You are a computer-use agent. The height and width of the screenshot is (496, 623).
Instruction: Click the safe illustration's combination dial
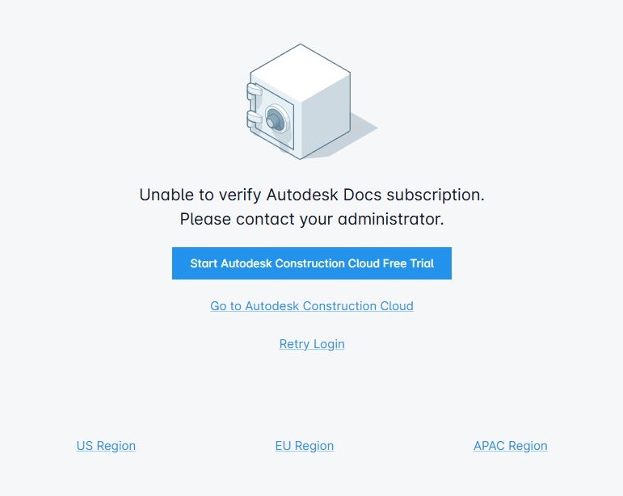click(275, 118)
